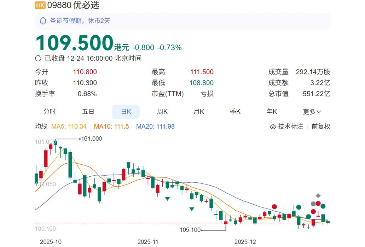Click the green triangle marker below candles
Viewport: 365px width, 247px height.
[x=167, y=199]
